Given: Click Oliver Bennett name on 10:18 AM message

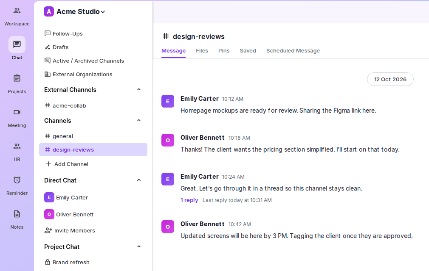Looking at the screenshot, I should click(203, 138).
